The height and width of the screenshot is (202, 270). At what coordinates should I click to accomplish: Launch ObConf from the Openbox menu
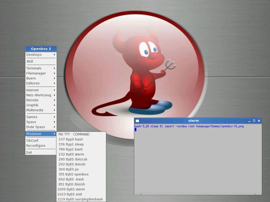[x=41, y=140]
